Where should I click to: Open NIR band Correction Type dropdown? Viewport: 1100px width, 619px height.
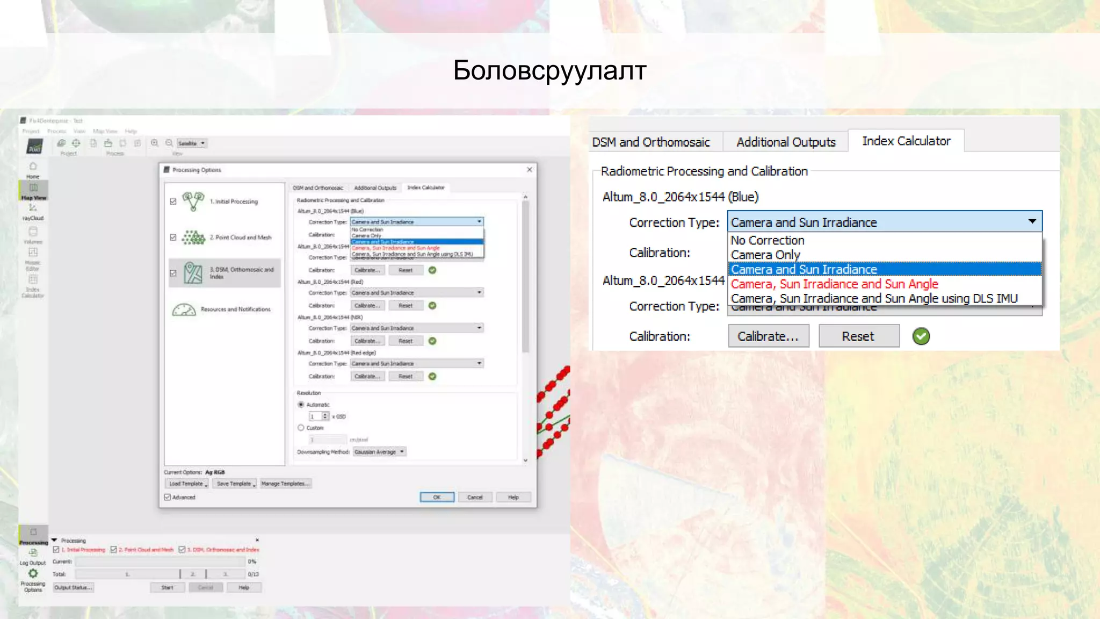[x=417, y=328]
